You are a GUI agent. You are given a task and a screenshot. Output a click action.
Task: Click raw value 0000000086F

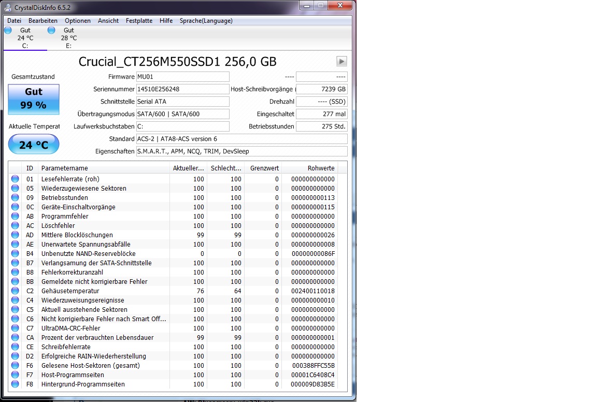[x=314, y=253]
